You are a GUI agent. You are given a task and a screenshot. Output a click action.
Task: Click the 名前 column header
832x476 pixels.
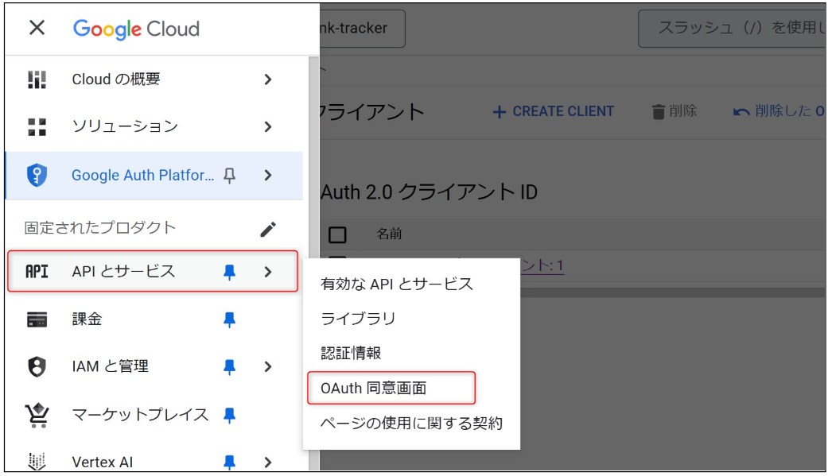[x=389, y=234]
